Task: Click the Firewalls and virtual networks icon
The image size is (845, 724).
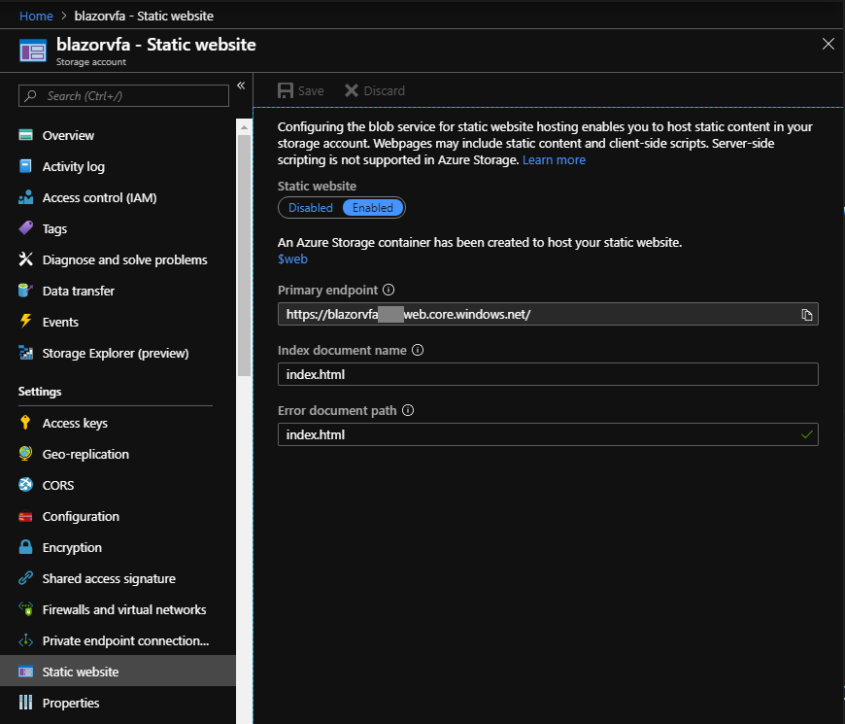Action: point(25,609)
